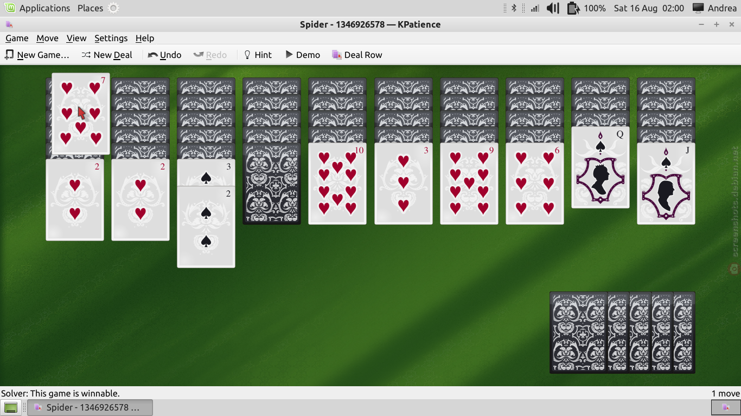The width and height of the screenshot is (741, 416).
Task: Click the gear icon next to Places
Action: 113,8
